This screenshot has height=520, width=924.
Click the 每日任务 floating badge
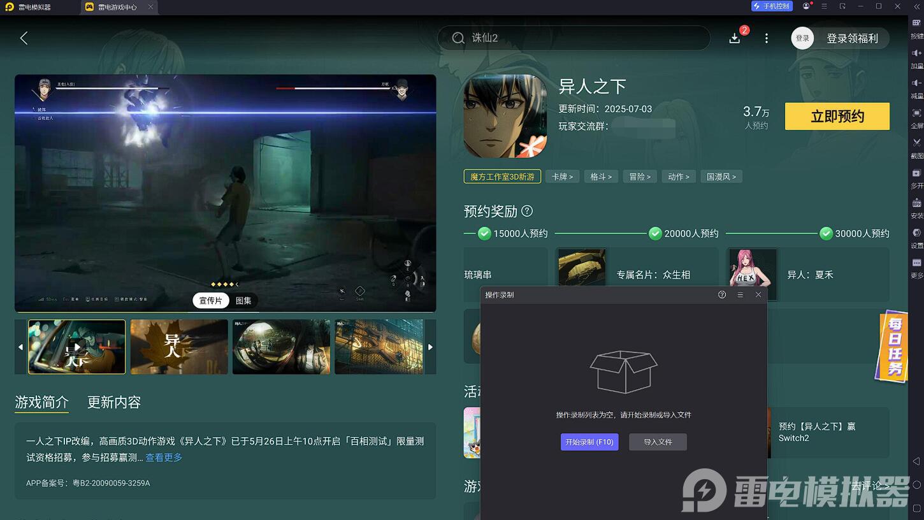coord(893,346)
